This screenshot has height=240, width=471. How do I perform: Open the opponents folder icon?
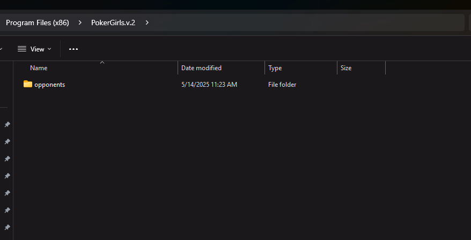[x=28, y=84]
